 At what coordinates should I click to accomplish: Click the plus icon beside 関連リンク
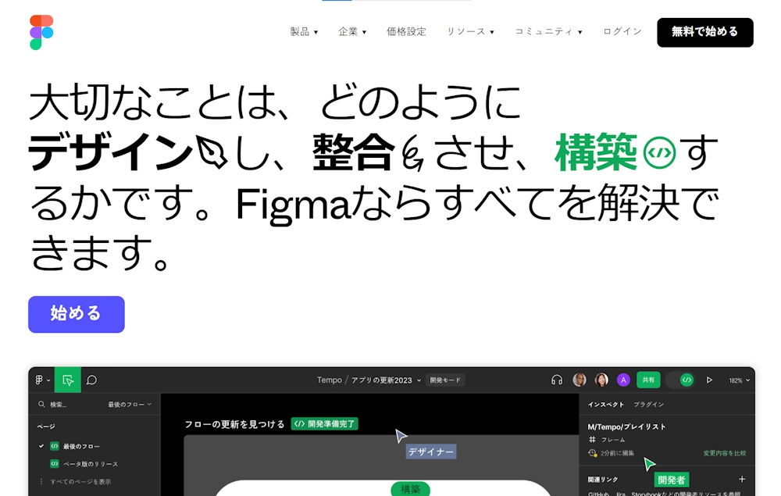click(742, 479)
